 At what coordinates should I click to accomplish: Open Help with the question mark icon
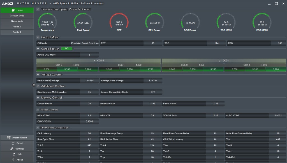pyautogui.click(x=14, y=154)
